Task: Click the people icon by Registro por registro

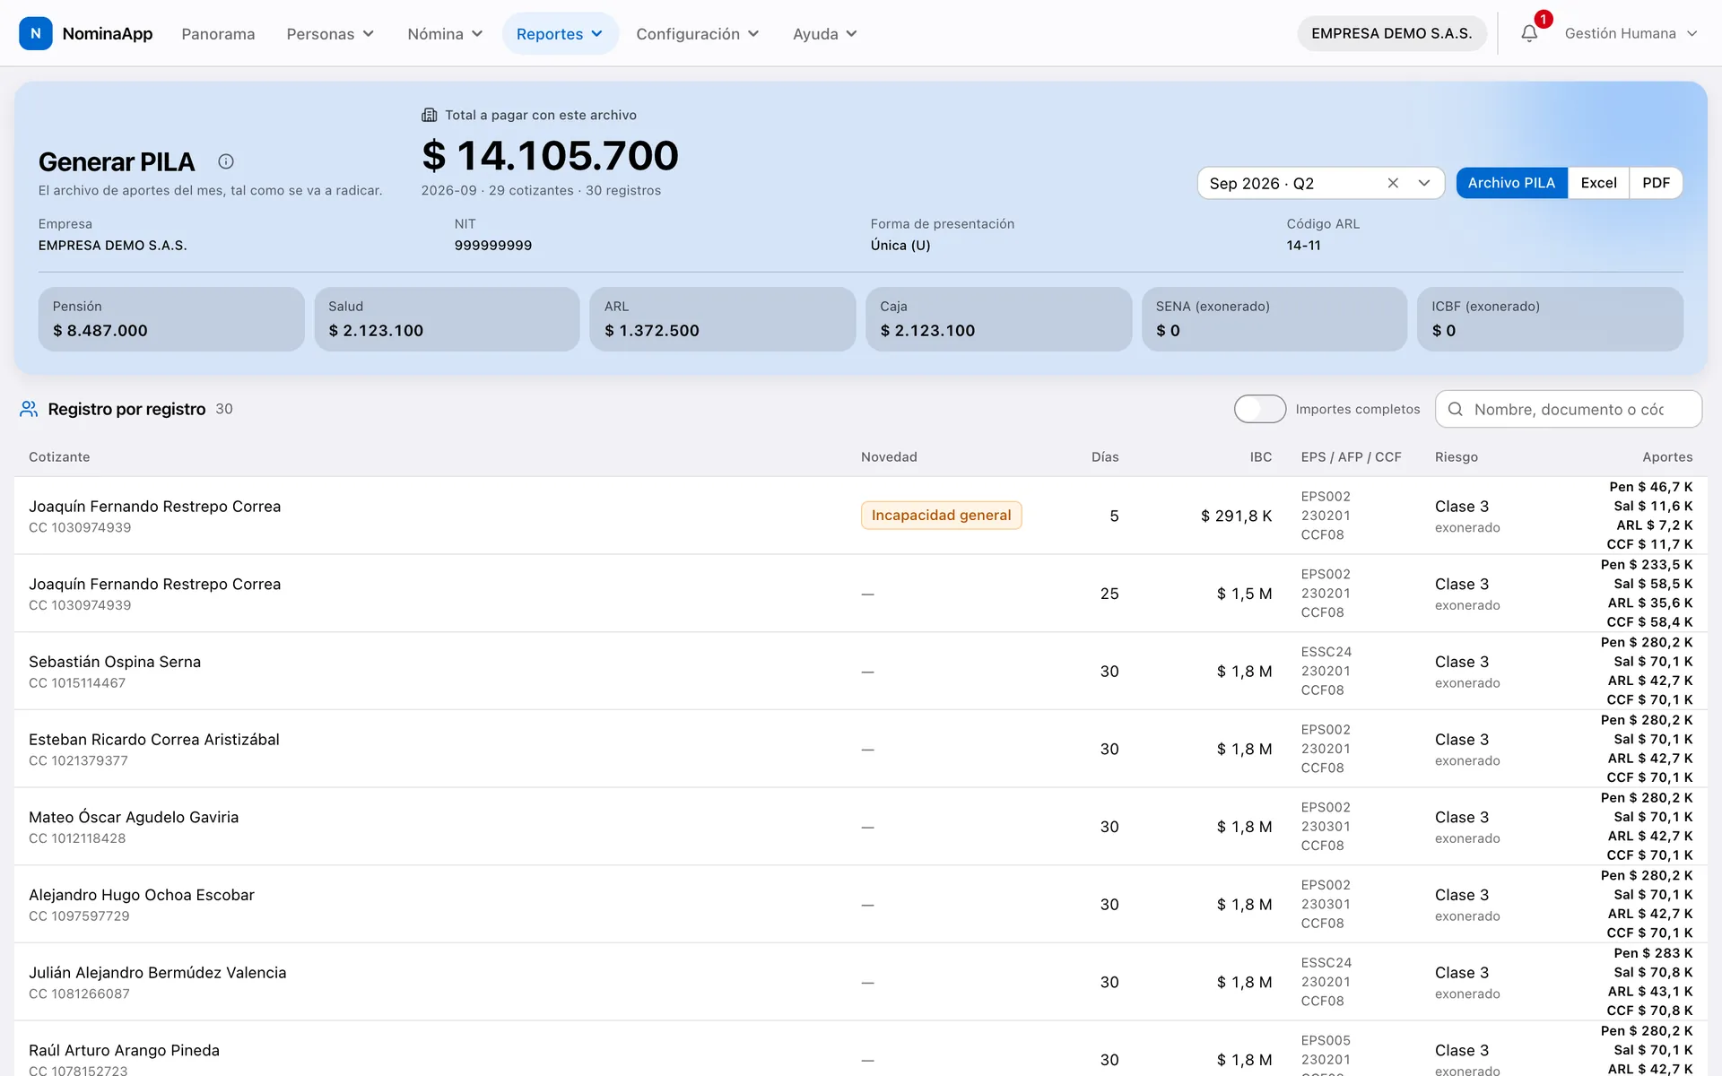Action: click(x=29, y=409)
